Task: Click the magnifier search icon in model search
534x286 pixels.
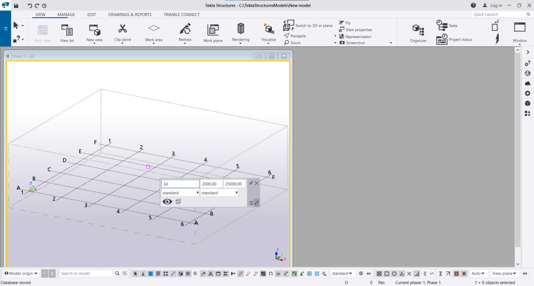Action: click(117, 273)
